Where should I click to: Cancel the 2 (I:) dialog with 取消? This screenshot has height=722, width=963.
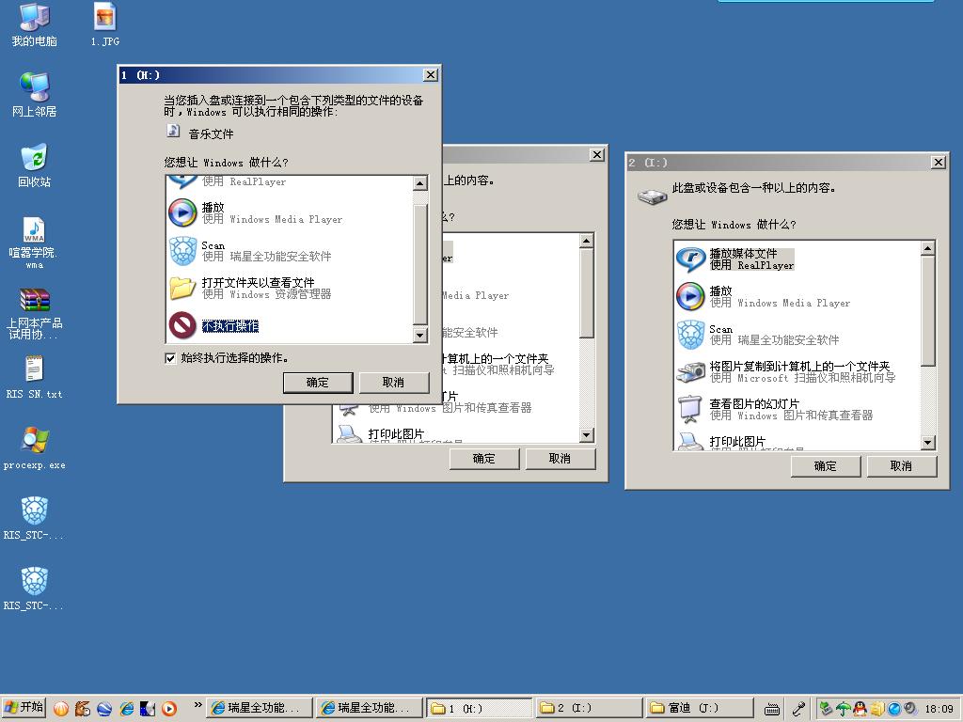[902, 466]
